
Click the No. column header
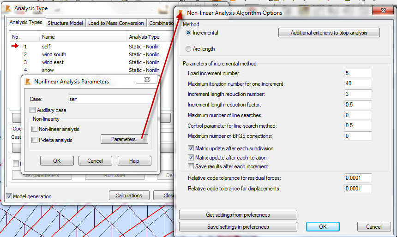point(24,37)
